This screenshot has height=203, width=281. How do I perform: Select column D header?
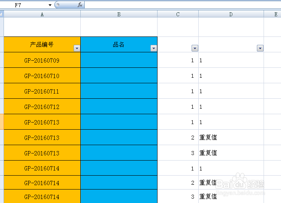coord(231,14)
